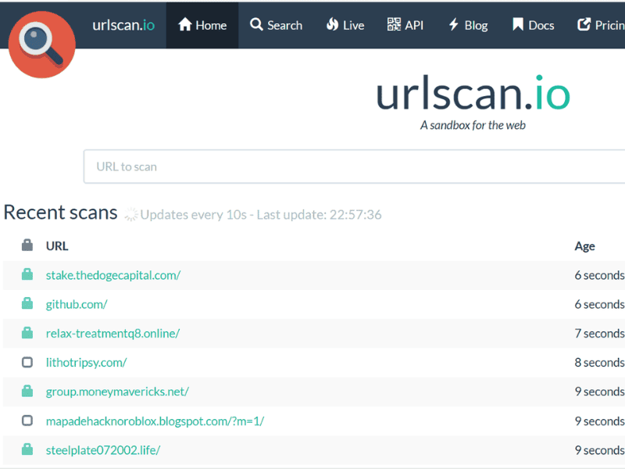
Task: Click the Recent scans heading
Action: 61,212
